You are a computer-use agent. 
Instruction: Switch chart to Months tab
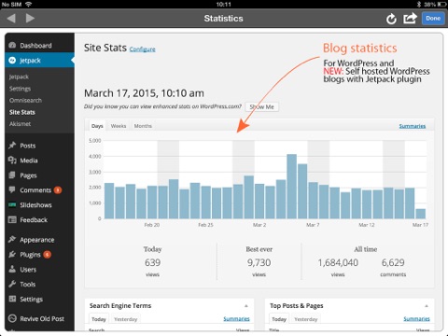(x=143, y=126)
